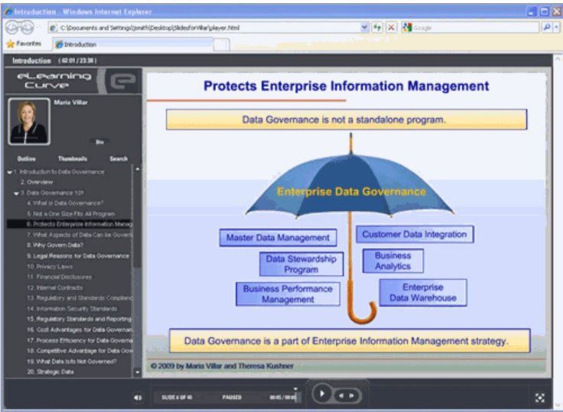This screenshot has width=563, height=412.
Task: Open slide 17 Process Efficiency item
Action: coord(80,340)
